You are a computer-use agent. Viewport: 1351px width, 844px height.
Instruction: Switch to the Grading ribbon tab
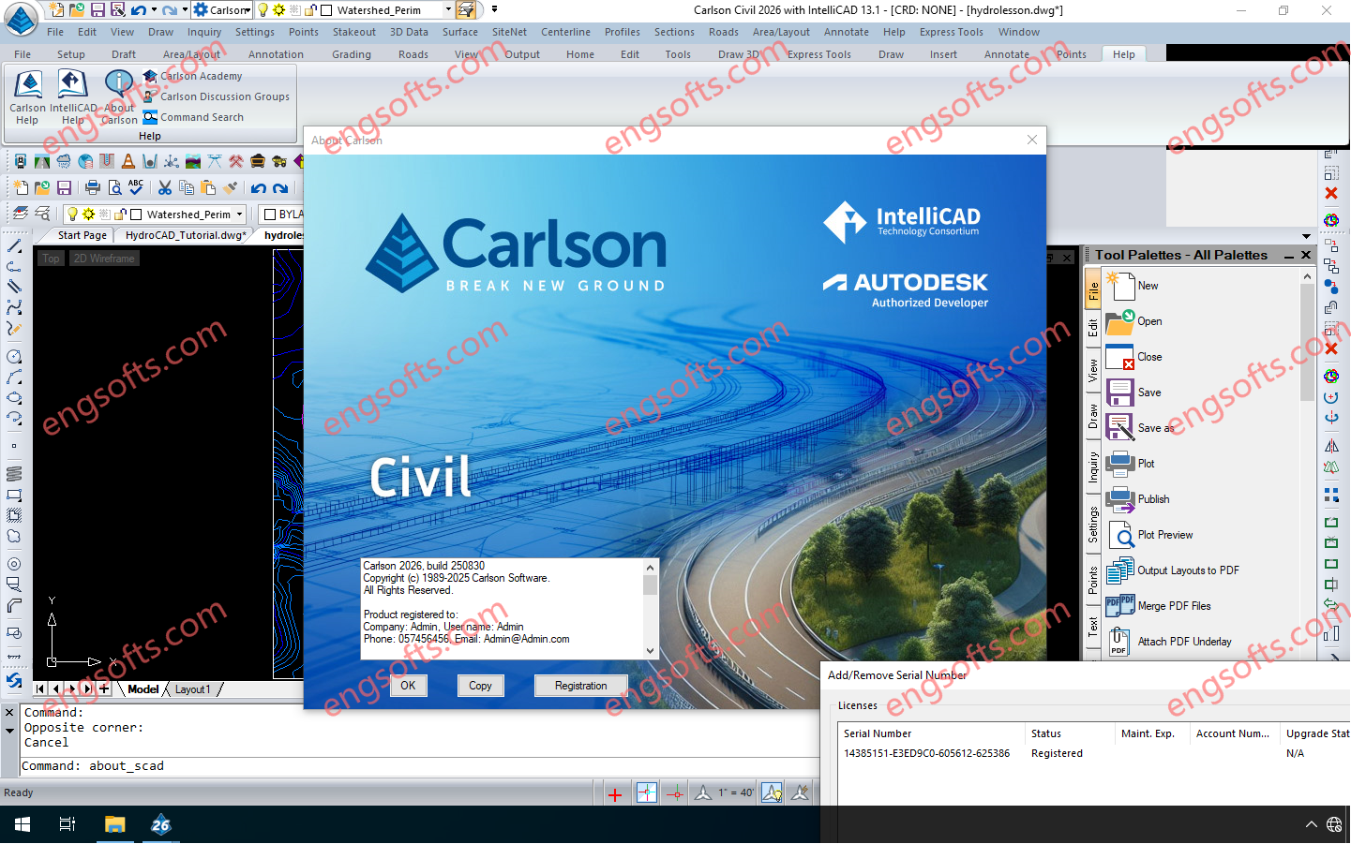pos(352,54)
